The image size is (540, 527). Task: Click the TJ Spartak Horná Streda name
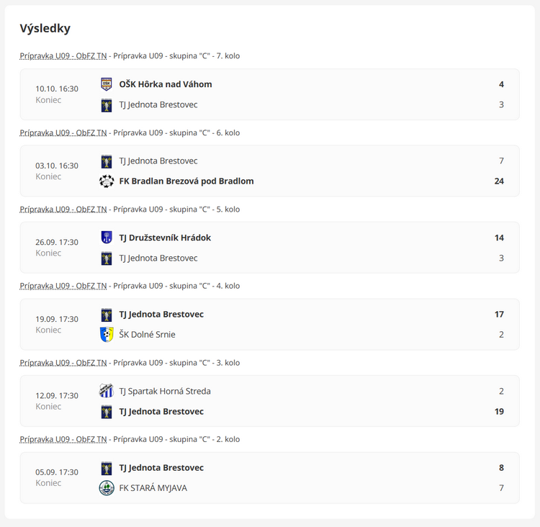click(x=165, y=391)
